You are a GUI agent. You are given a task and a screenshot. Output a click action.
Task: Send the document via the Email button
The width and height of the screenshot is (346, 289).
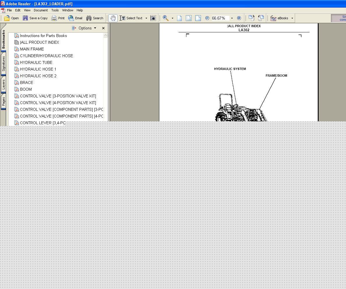click(x=75, y=18)
